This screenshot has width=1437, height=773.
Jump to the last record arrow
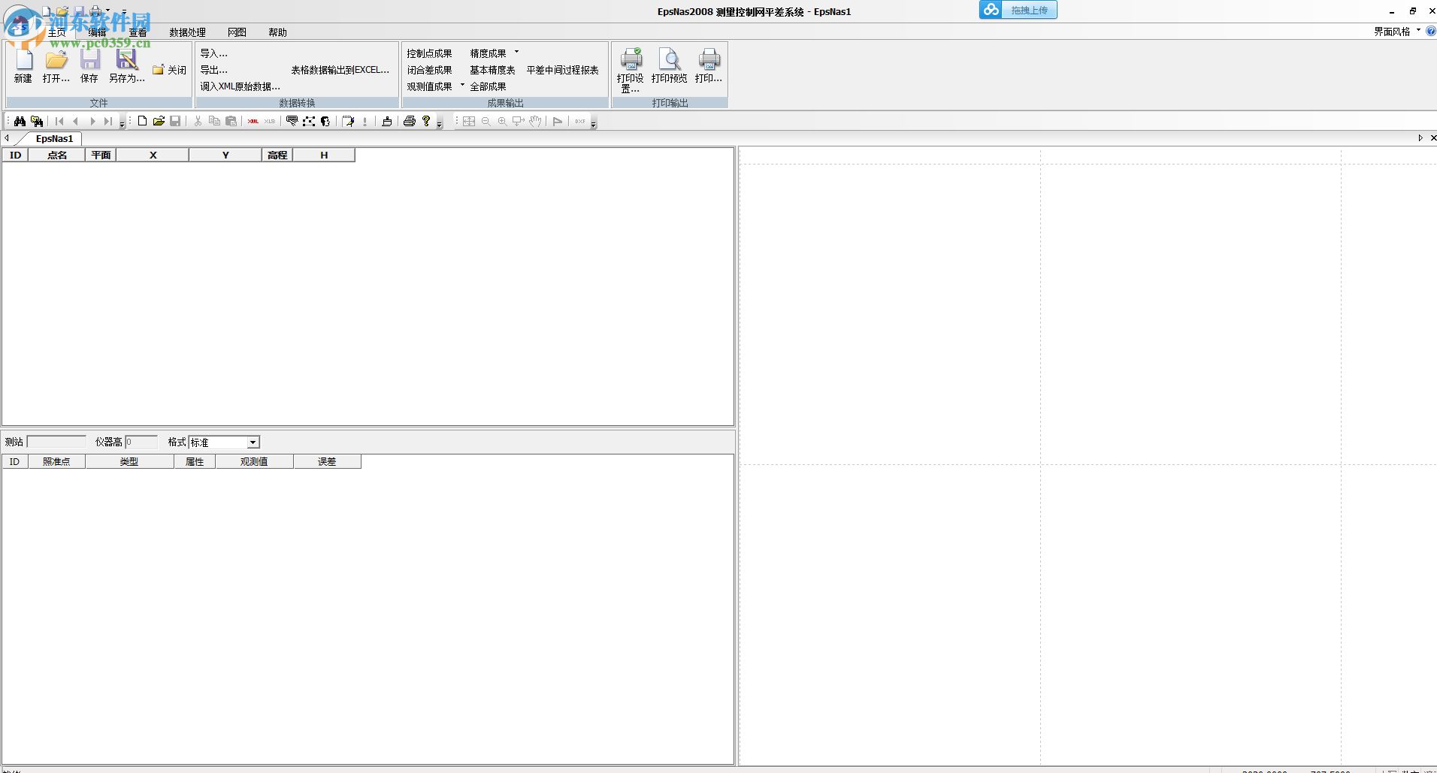point(108,121)
